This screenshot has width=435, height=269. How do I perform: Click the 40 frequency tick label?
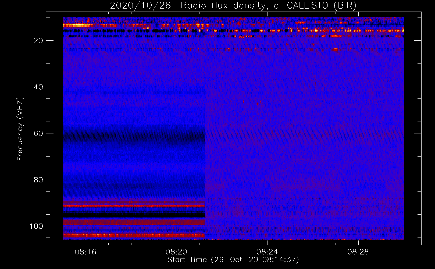(38, 87)
